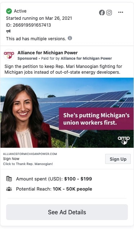134x238 pixels.
Task: Open See Ad Details
Action: click(x=67, y=212)
